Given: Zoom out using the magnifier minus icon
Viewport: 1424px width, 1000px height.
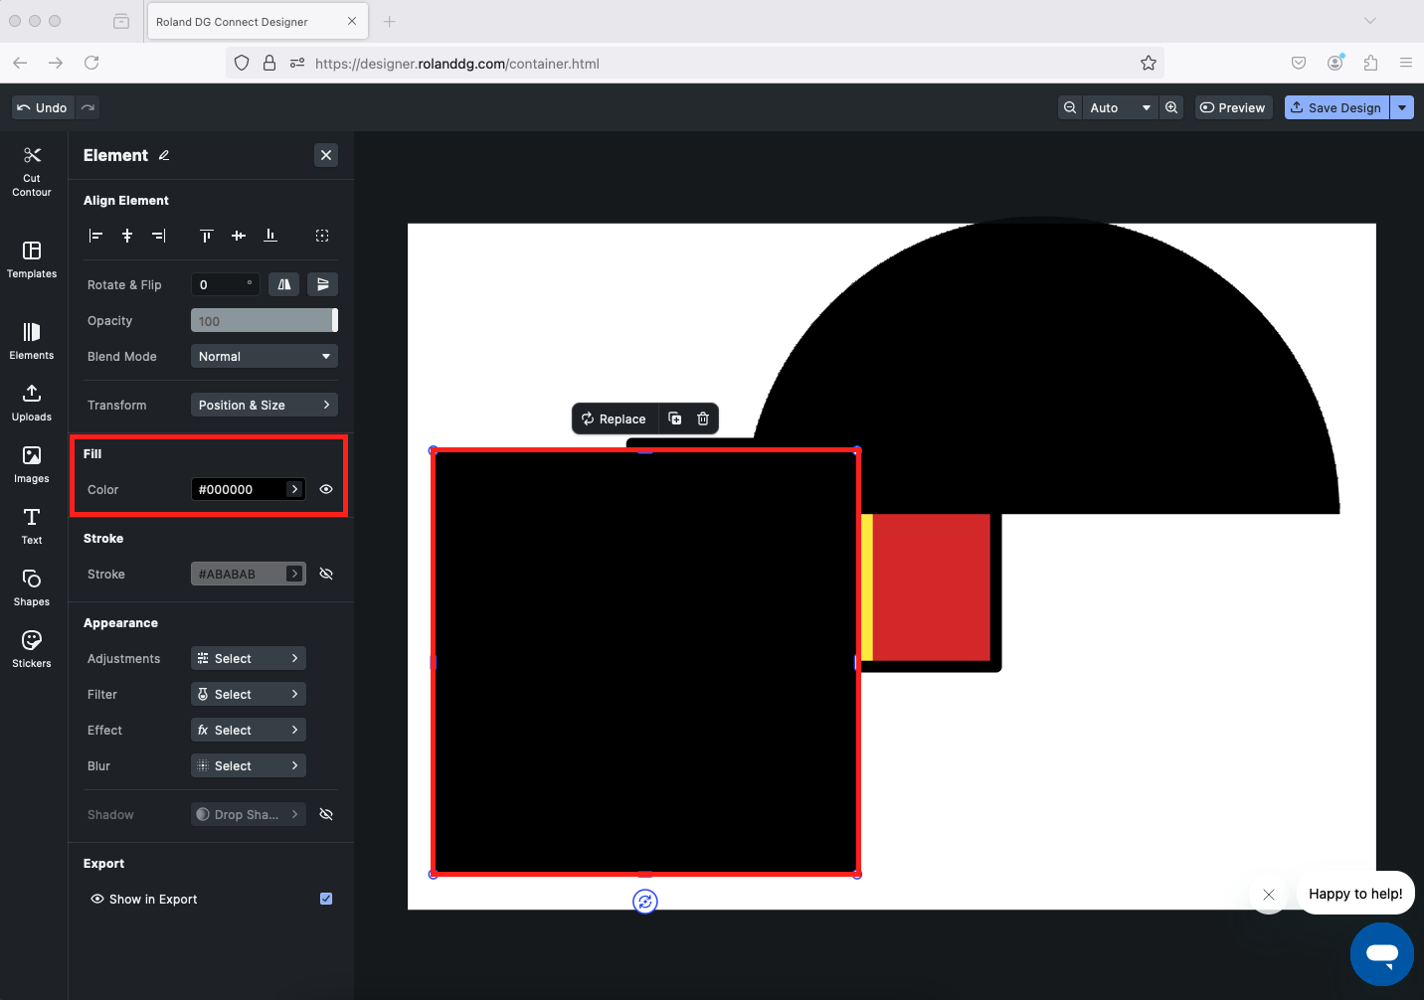Looking at the screenshot, I should 1070,107.
